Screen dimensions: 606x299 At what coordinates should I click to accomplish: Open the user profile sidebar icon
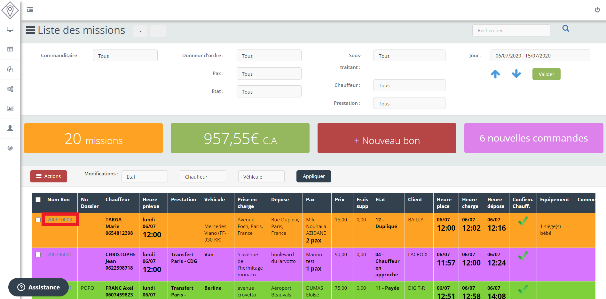[x=10, y=128]
